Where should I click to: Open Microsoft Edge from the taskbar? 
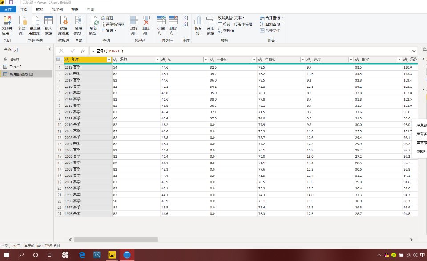82,255
